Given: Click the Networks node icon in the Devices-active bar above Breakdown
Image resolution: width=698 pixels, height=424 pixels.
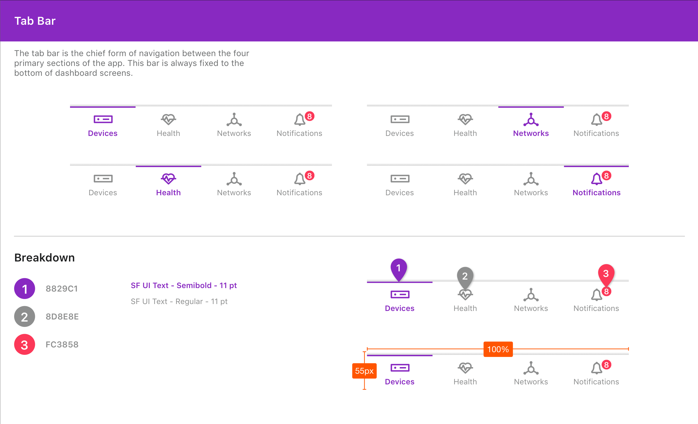Looking at the screenshot, I should [234, 119].
